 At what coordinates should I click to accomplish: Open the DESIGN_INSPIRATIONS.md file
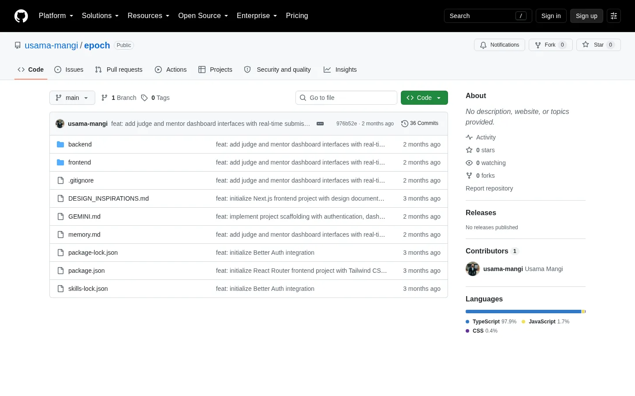[x=108, y=198]
